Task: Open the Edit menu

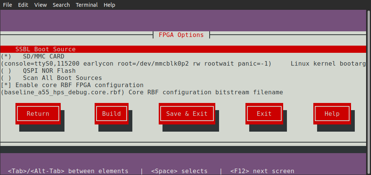Action: point(23,5)
